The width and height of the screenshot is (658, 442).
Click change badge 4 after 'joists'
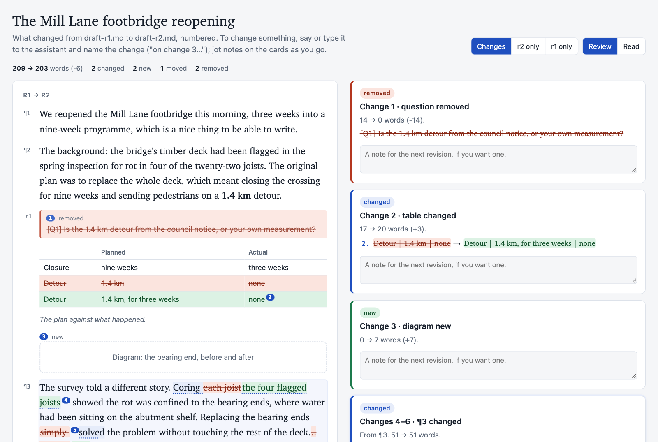point(66,400)
